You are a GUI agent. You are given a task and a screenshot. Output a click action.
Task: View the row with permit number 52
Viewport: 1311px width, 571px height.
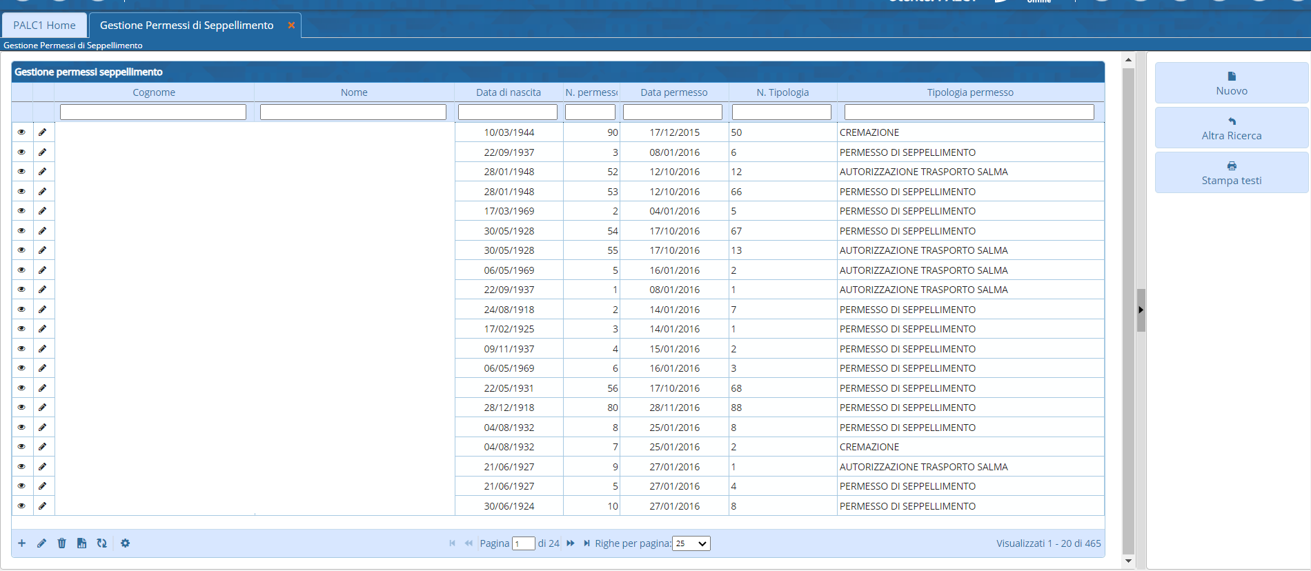(21, 172)
